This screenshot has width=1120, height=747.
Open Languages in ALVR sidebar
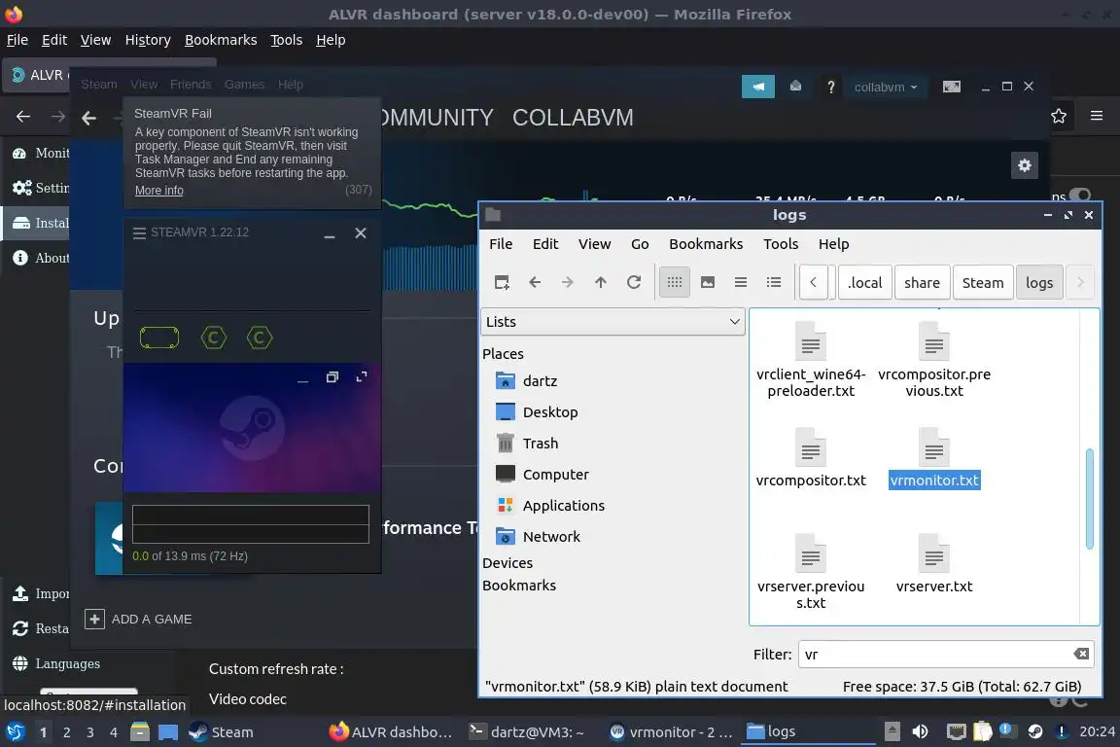click(55, 664)
